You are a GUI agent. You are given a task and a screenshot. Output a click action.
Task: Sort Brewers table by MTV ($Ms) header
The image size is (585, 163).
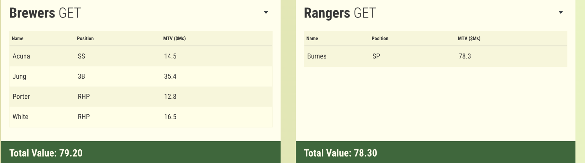click(174, 38)
